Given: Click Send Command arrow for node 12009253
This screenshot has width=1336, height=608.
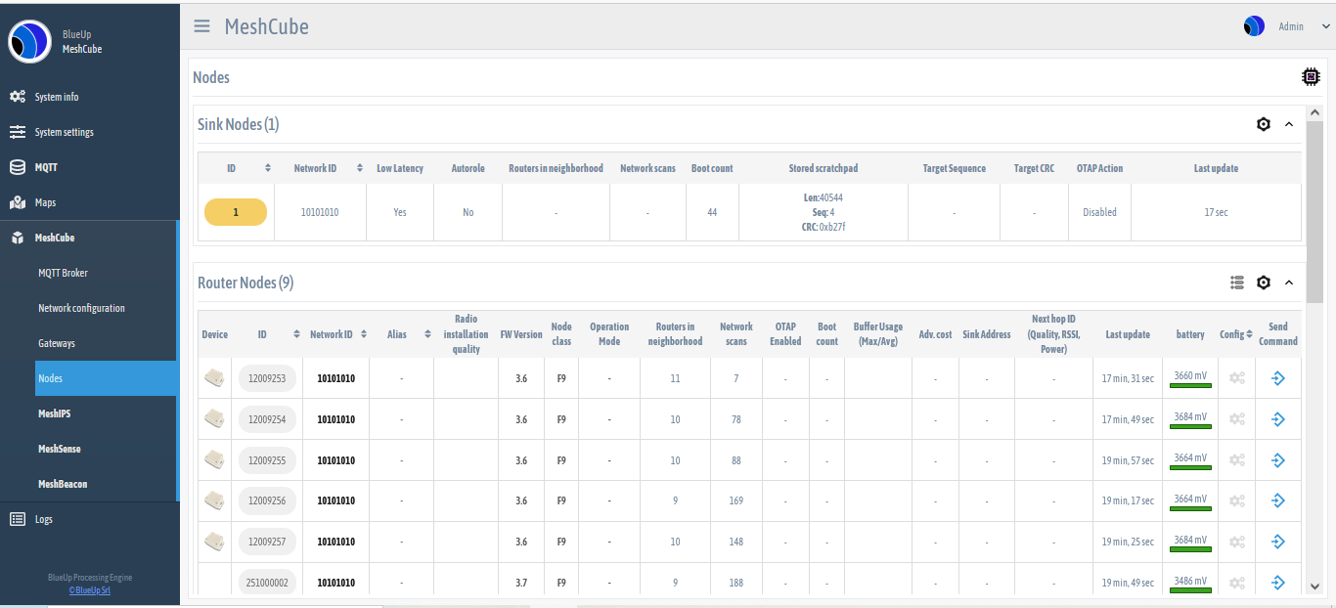Looking at the screenshot, I should pyautogui.click(x=1278, y=377).
